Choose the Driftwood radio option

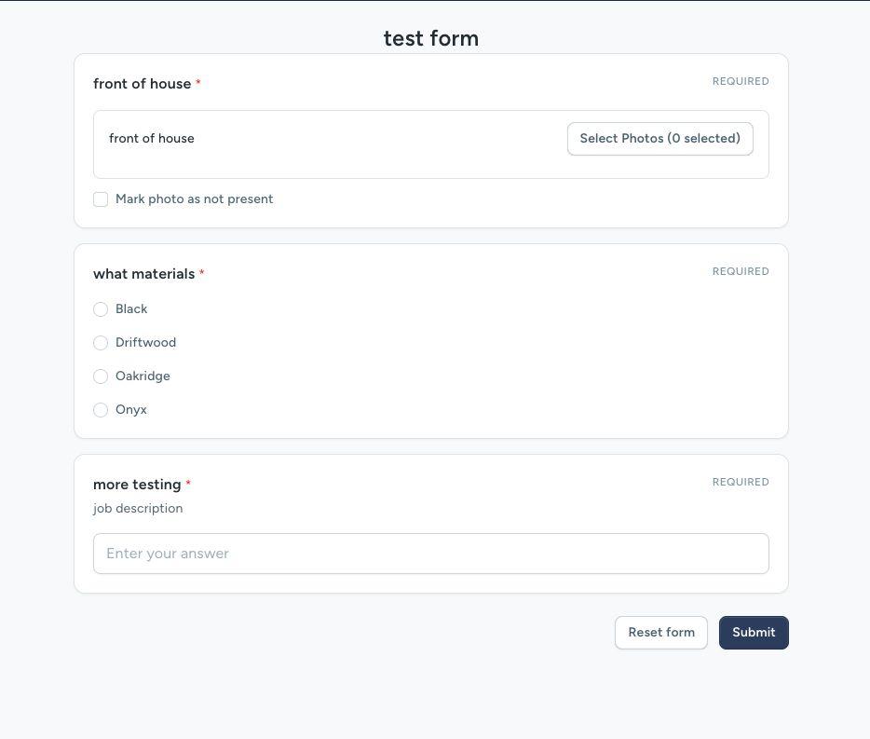click(101, 343)
